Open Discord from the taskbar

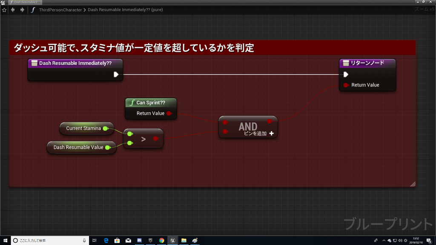[x=139, y=240]
